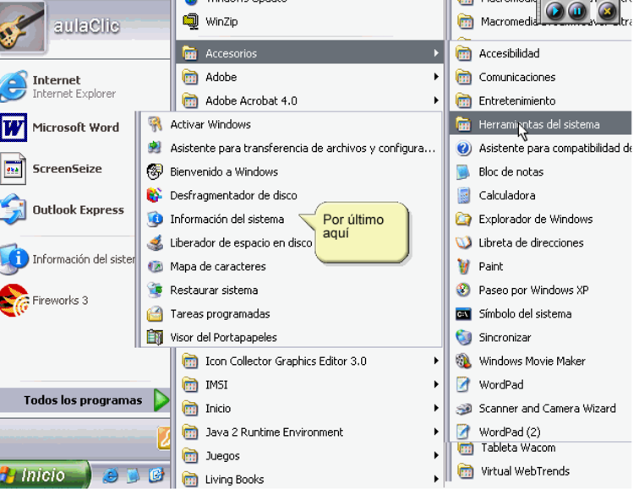639x489 pixels.
Task: Click Bloc de notas icon
Action: [463, 171]
